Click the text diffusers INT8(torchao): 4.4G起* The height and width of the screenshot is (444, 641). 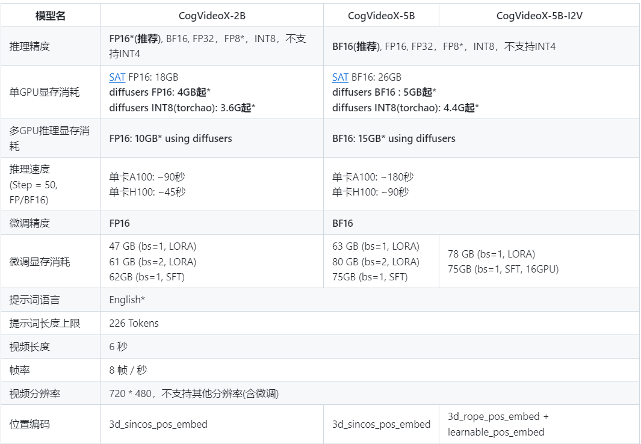tap(406, 108)
